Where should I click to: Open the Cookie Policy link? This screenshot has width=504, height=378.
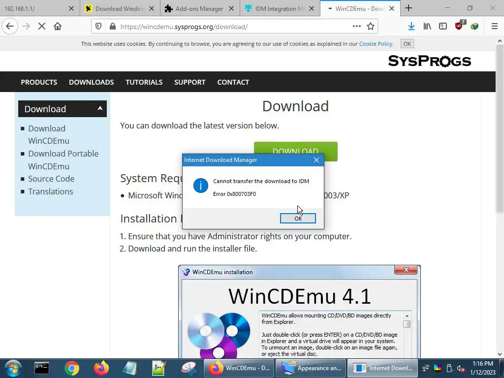pyautogui.click(x=376, y=44)
